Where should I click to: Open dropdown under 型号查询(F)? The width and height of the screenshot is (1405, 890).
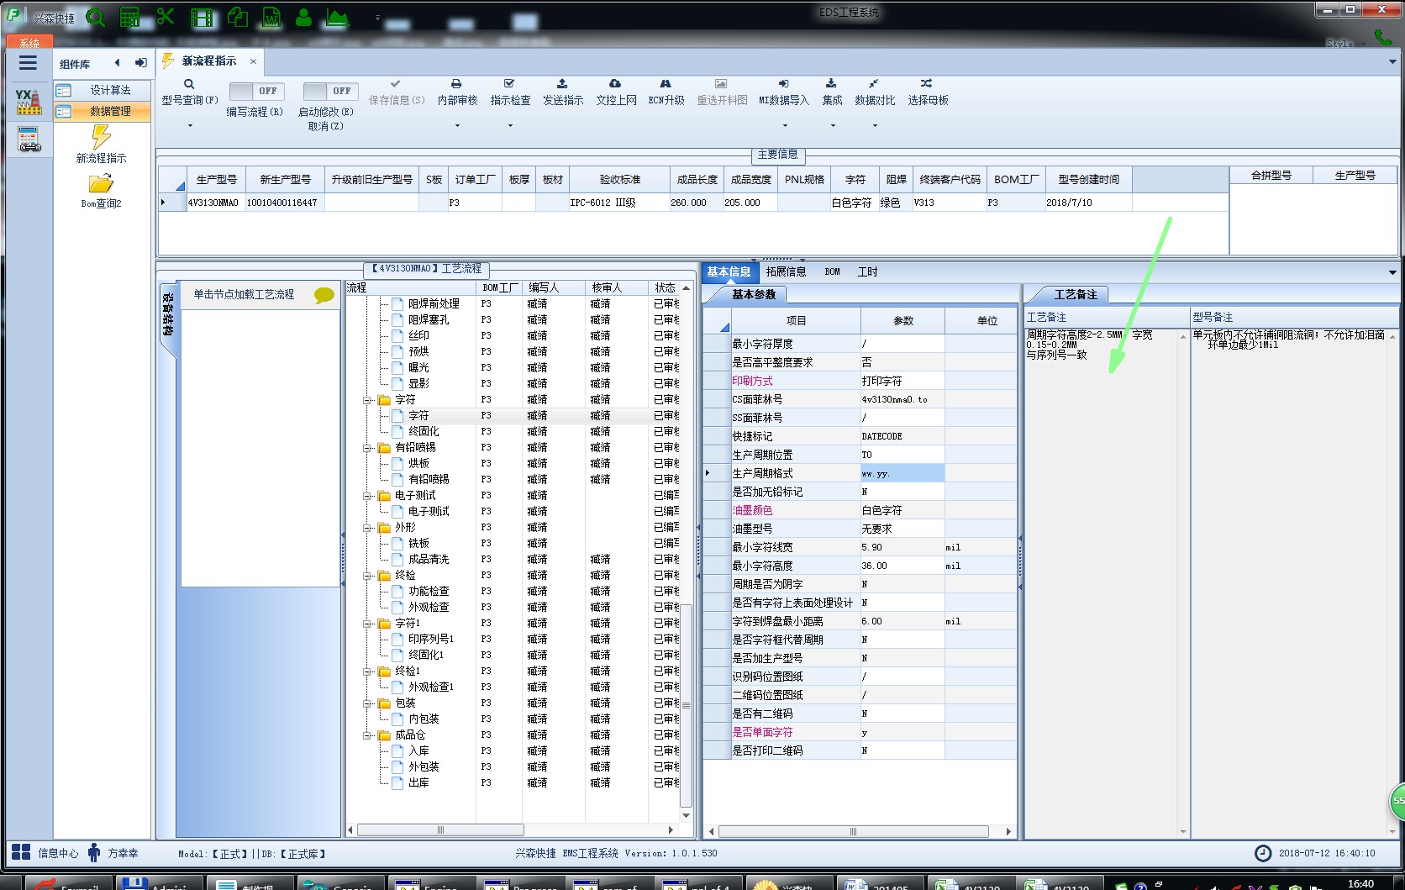(x=190, y=126)
